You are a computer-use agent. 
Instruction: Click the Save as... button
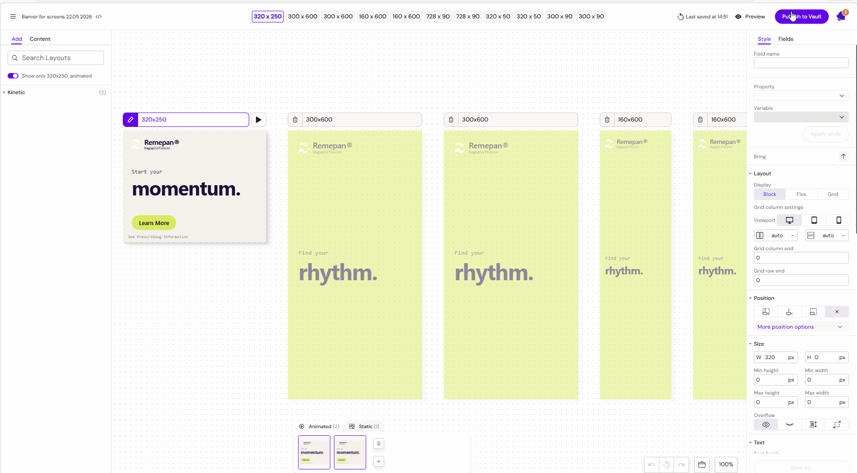click(x=801, y=467)
